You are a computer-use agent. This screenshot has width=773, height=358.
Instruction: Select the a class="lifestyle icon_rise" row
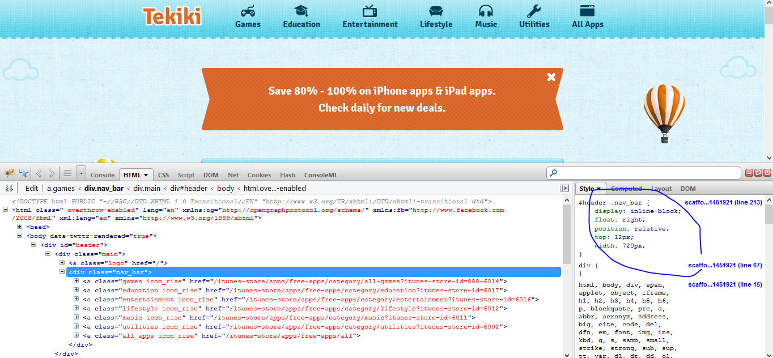(295, 308)
